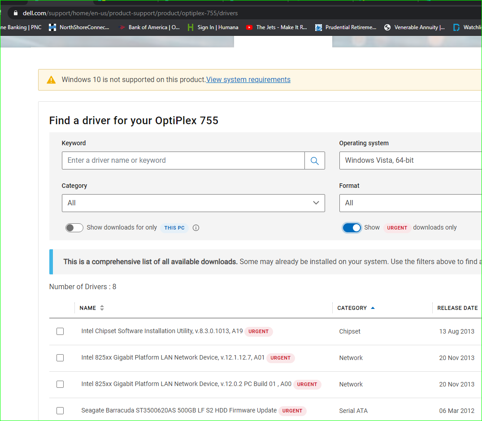Viewport: 482px width, 421px height.
Task: Click the Keyword search input field
Action: tap(183, 161)
